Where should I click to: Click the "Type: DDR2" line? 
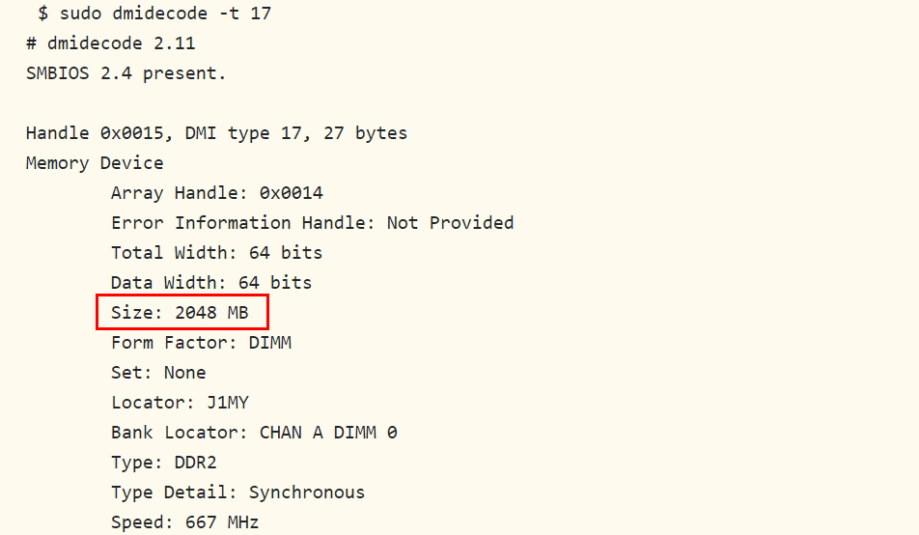pos(164,463)
